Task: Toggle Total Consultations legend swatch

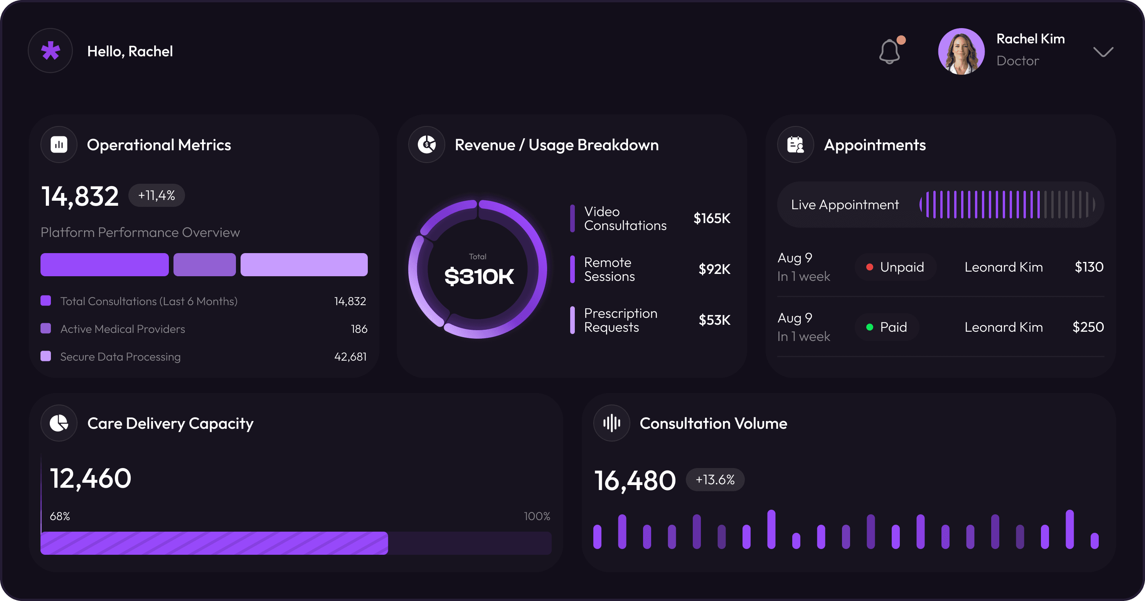Action: (46, 301)
